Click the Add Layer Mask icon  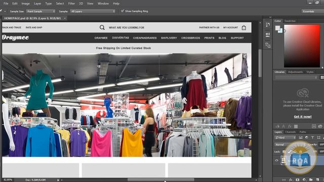coord(298,180)
